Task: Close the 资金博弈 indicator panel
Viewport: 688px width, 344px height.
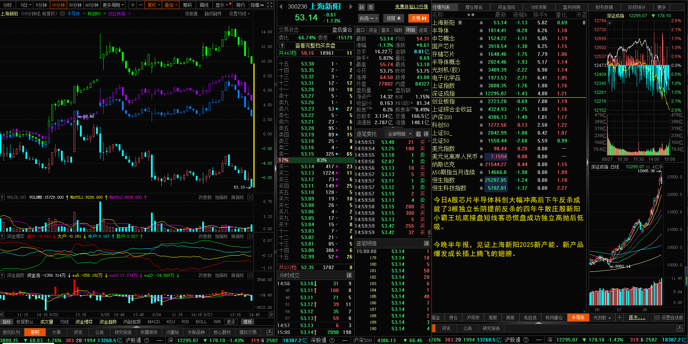Action: coord(250,236)
